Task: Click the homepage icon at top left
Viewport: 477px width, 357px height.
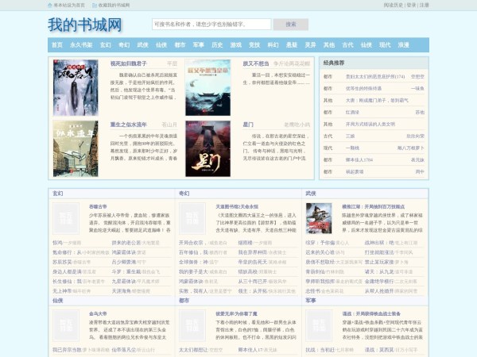Action: [x=50, y=5]
